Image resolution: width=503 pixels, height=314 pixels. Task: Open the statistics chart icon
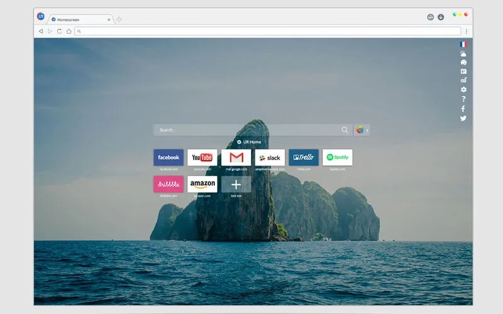pyautogui.click(x=463, y=80)
